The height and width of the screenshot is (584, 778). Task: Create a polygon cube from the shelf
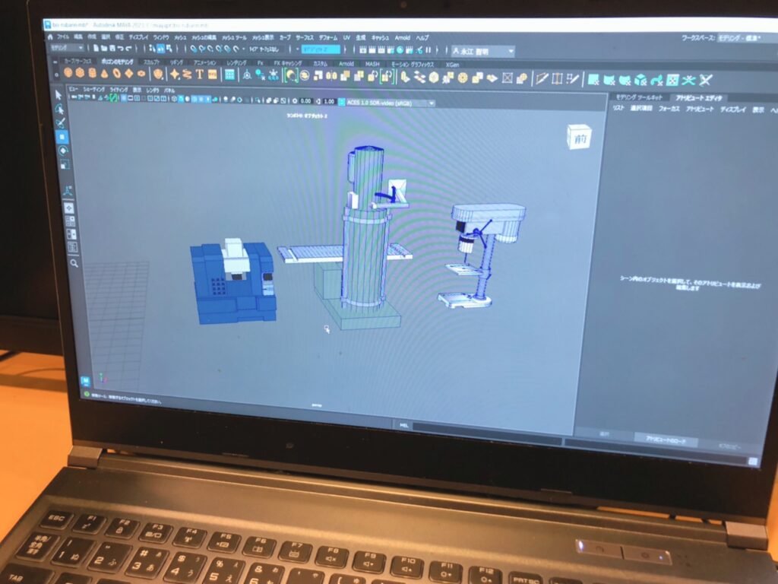click(80, 73)
